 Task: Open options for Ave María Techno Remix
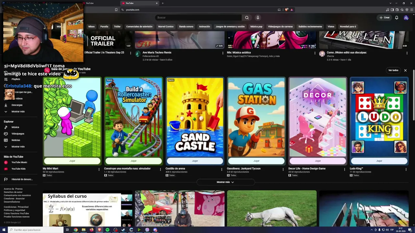223,53
